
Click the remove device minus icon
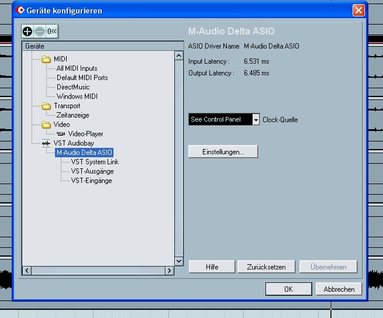coord(40,32)
